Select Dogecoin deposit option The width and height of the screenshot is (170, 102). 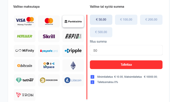(49, 80)
